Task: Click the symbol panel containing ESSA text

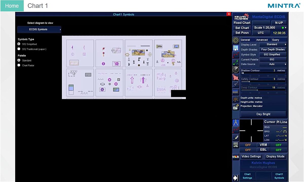Action: tap(168, 83)
